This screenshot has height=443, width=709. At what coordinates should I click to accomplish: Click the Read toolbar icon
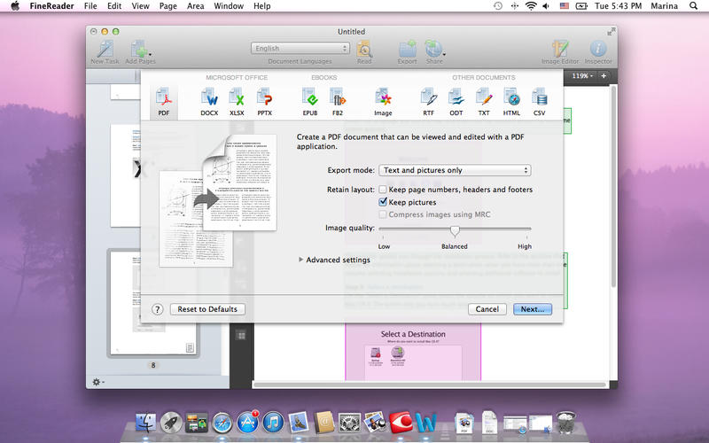[x=364, y=52]
